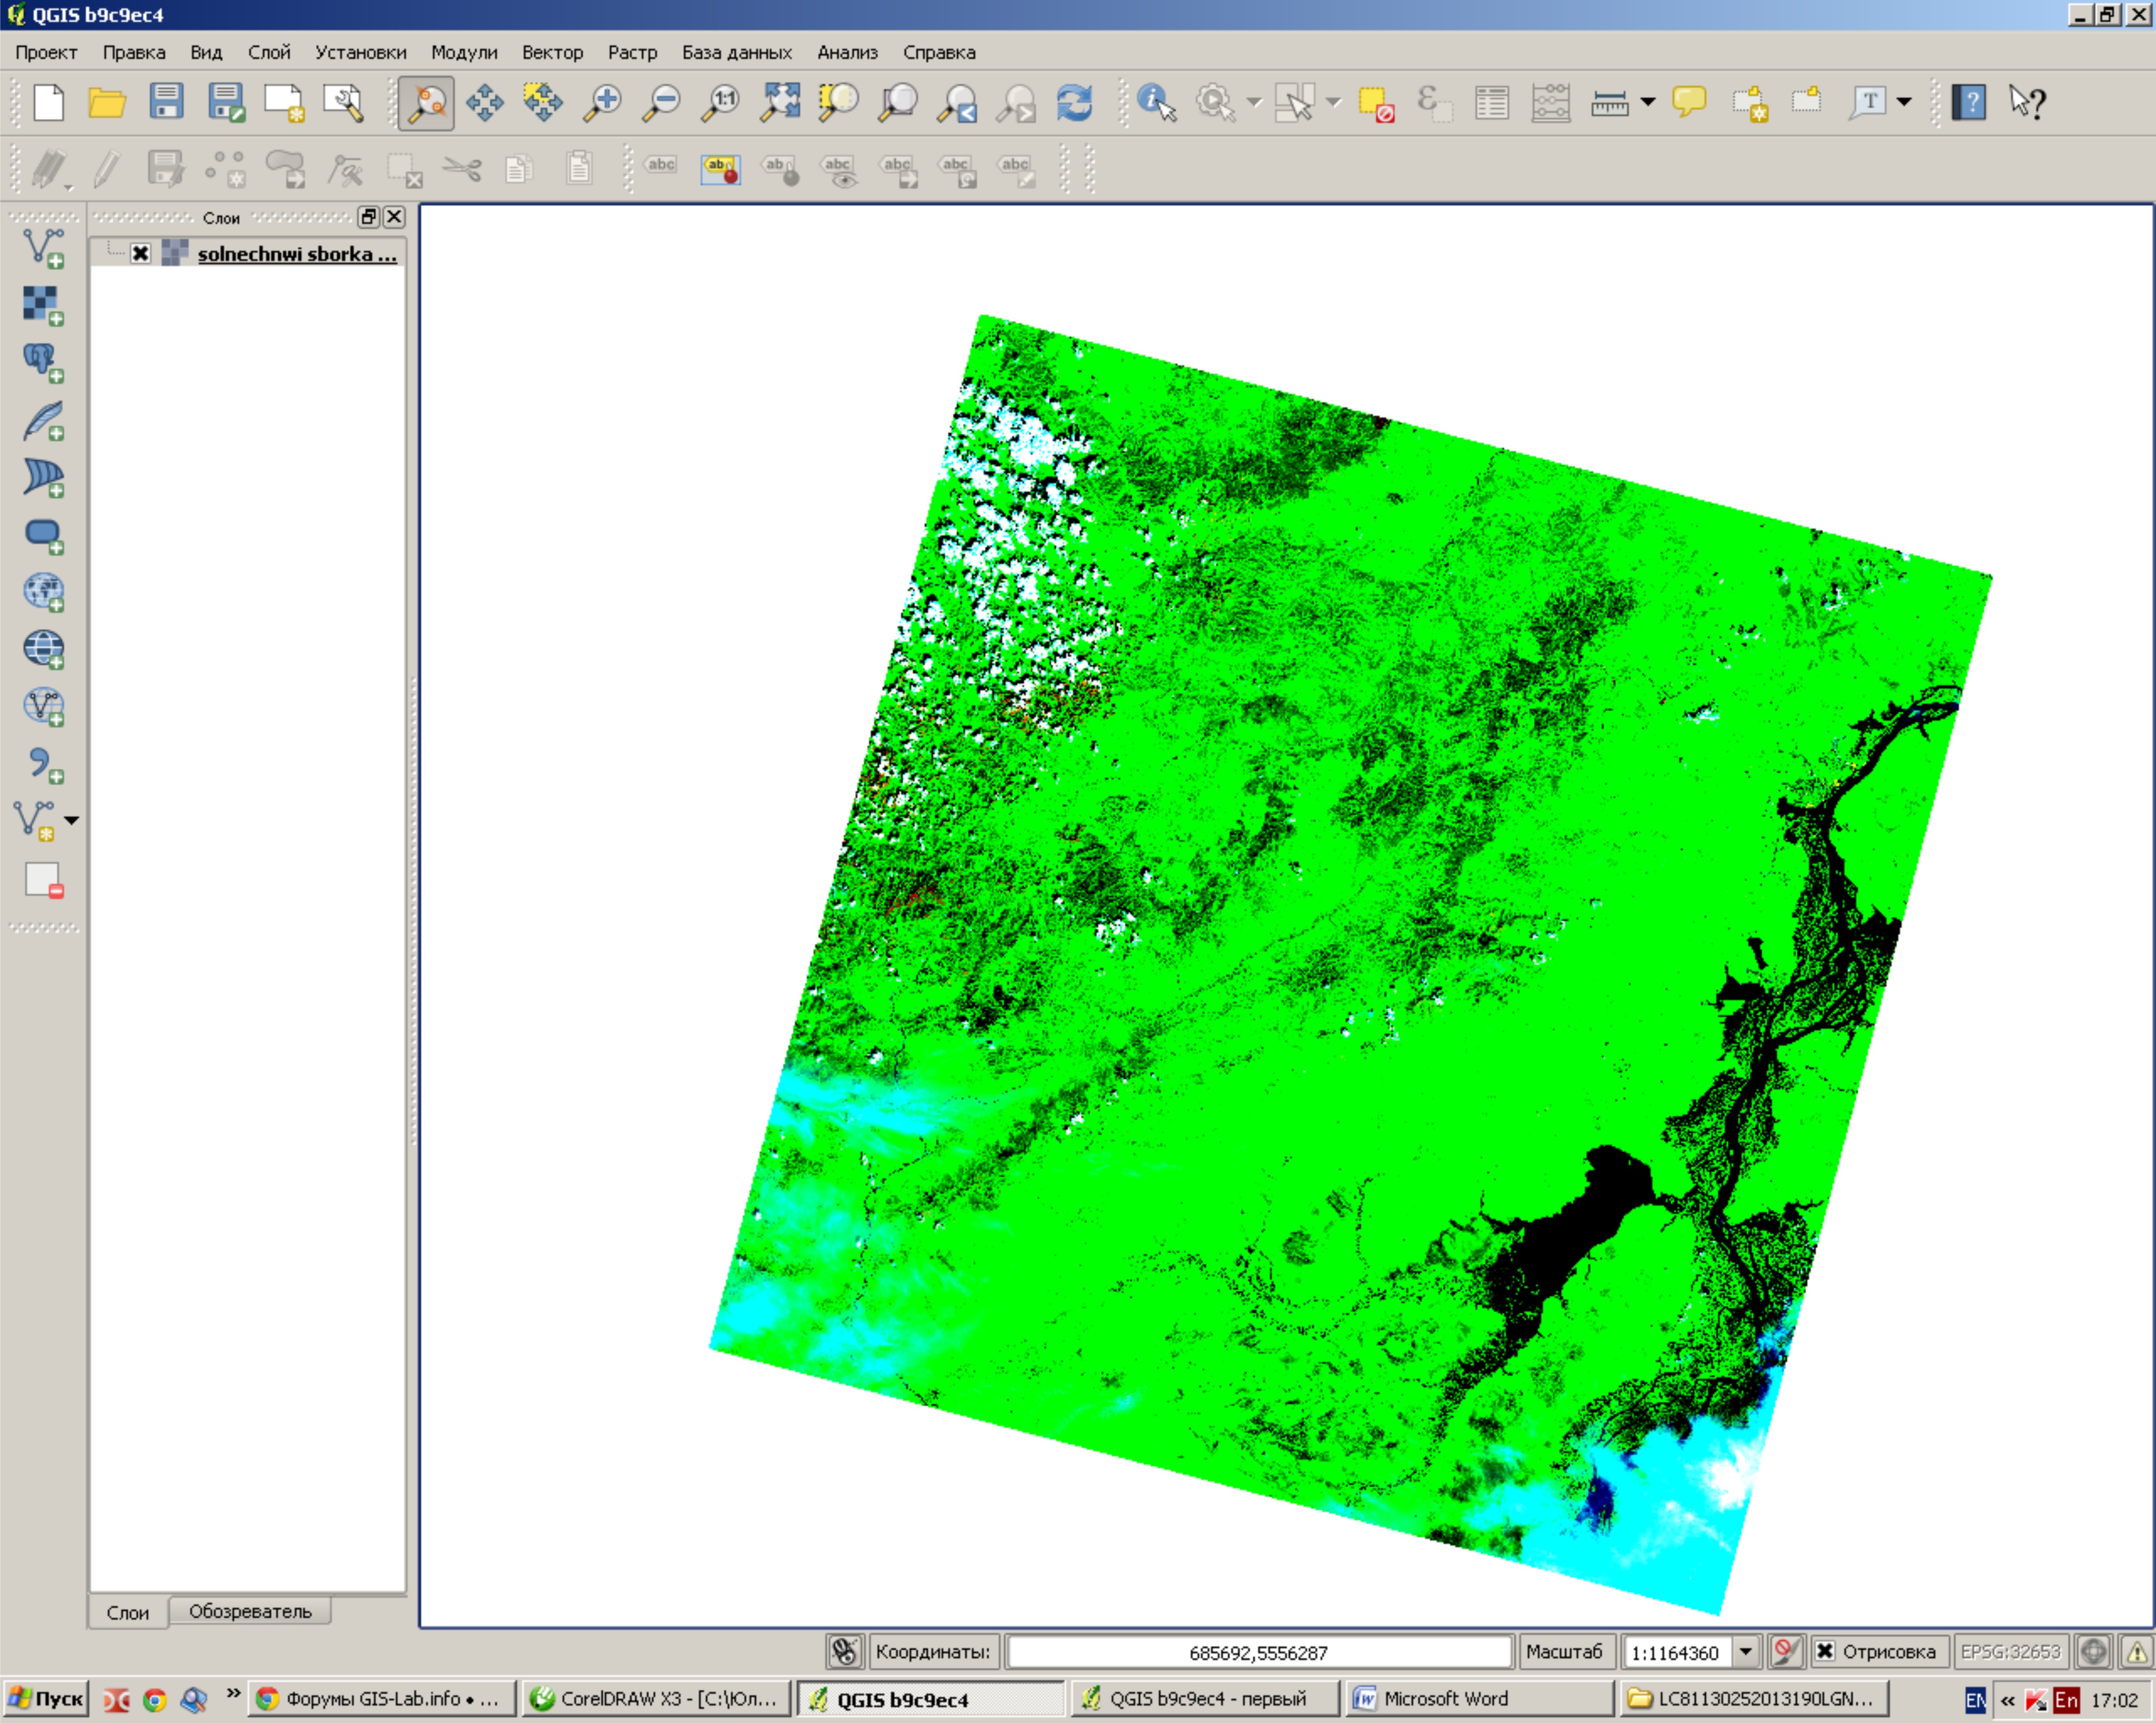Click the Координаты coordinate input field
The height and width of the screenshot is (1724, 2156).
coord(1258,1652)
